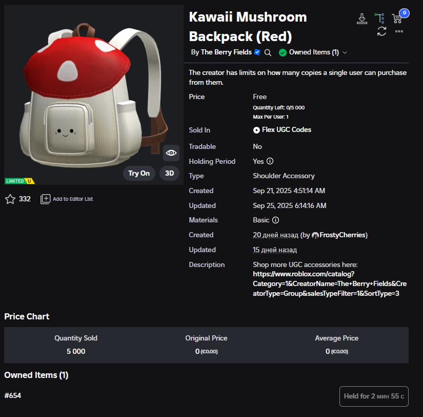Click the 20 дней назад created text

tap(275, 235)
